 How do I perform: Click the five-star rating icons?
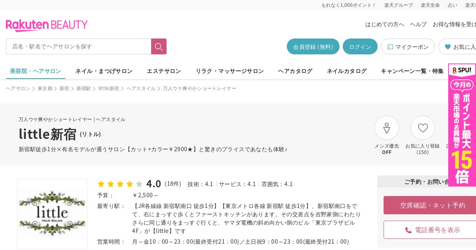[x=120, y=184]
